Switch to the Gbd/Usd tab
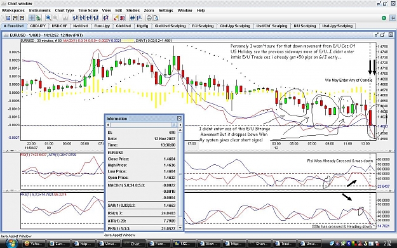The width and height of the screenshot is (397, 248). [x=123, y=26]
